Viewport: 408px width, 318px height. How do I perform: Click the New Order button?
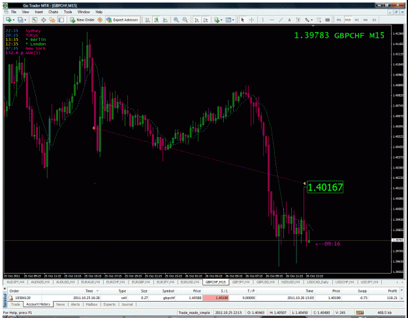82,20
